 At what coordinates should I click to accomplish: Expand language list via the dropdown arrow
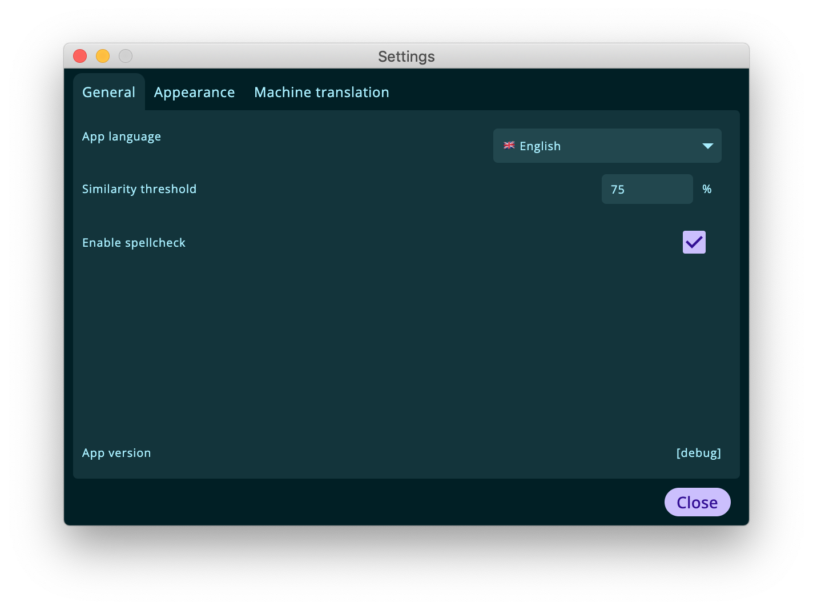pyautogui.click(x=708, y=146)
